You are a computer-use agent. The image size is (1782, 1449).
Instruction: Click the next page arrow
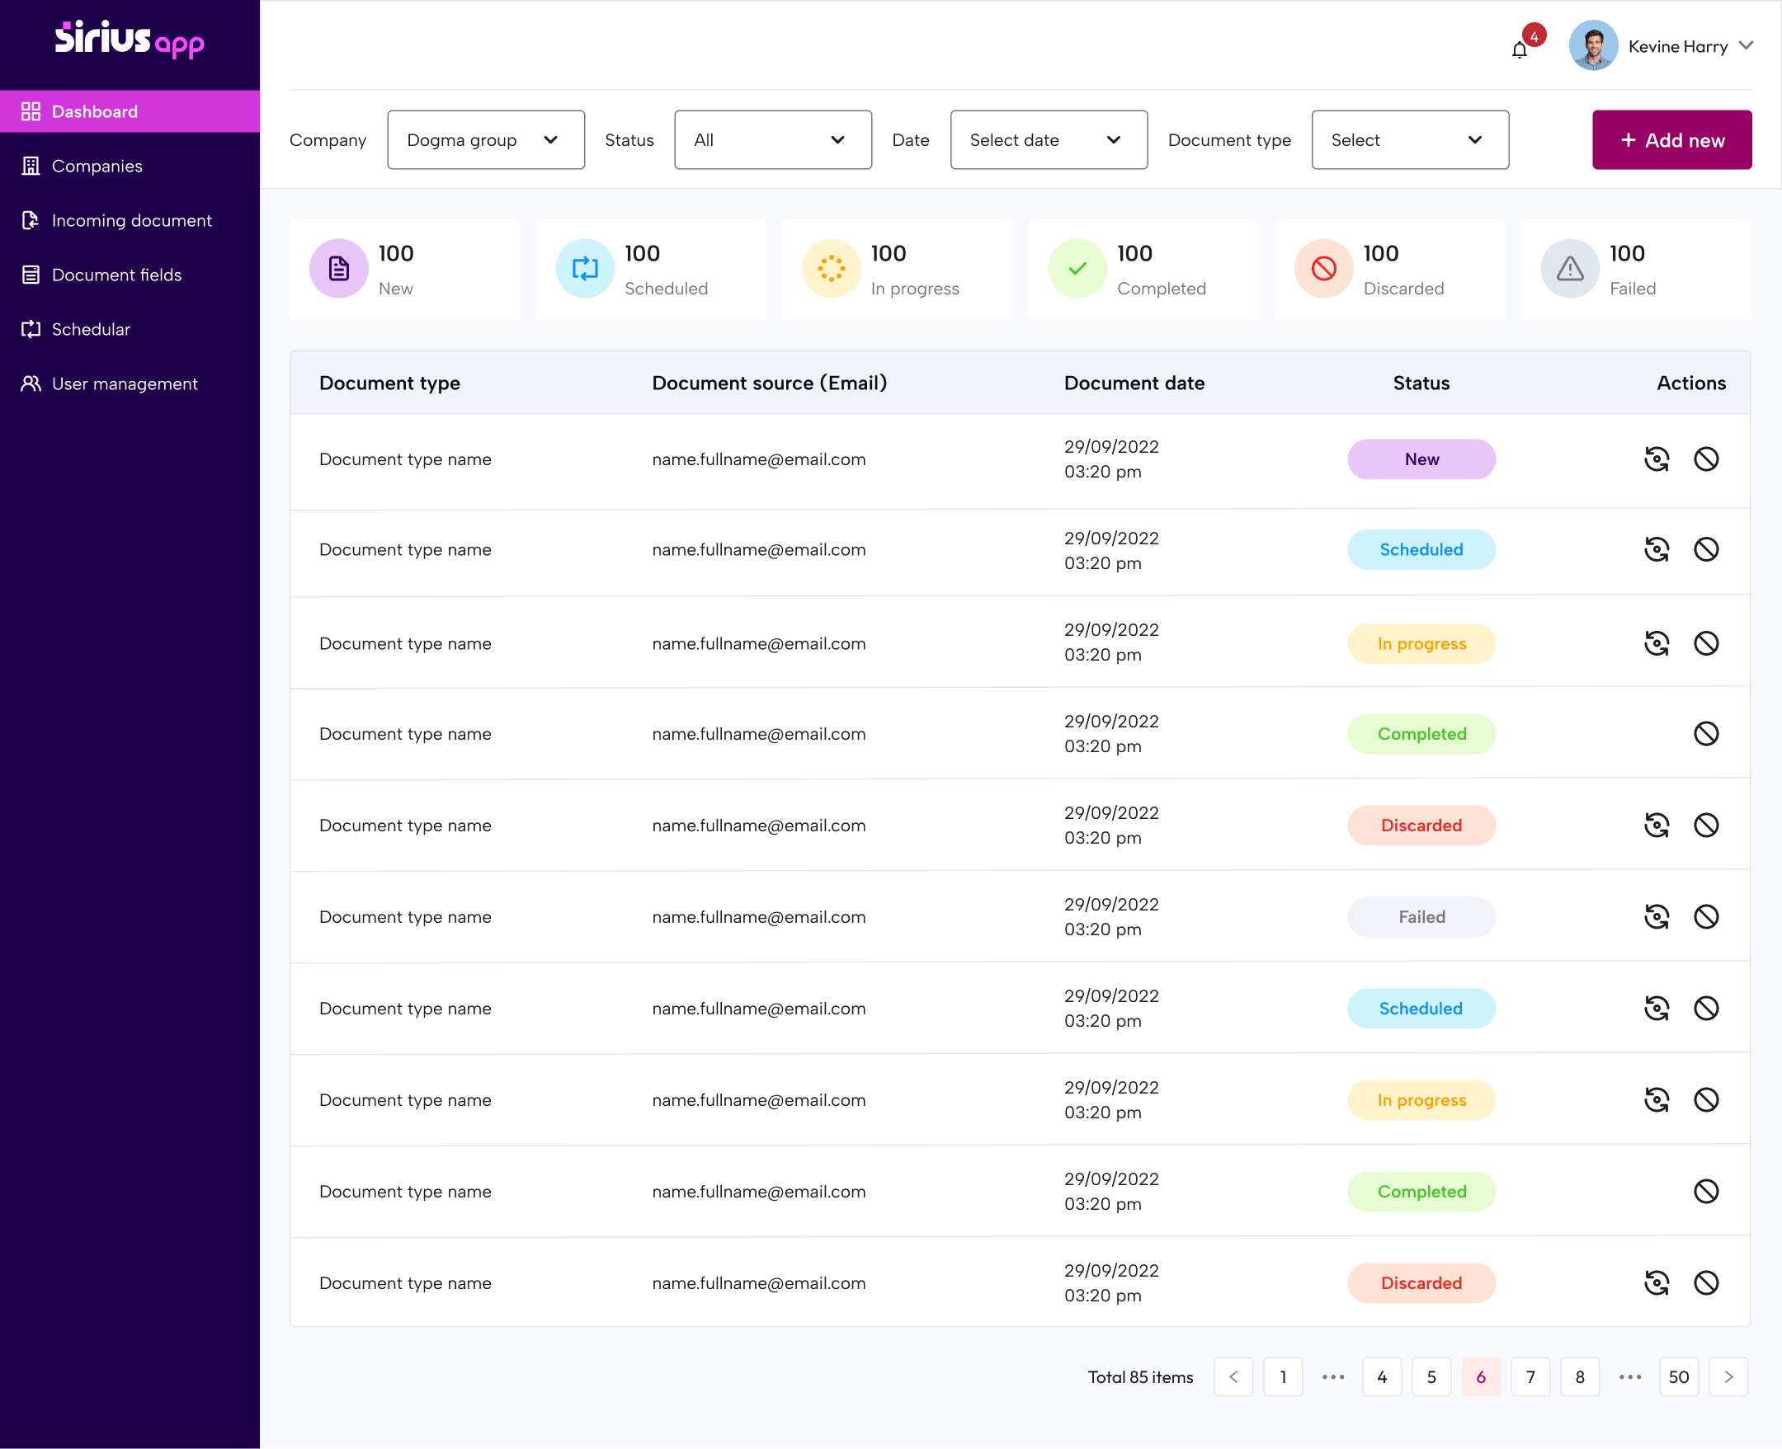coord(1728,1377)
